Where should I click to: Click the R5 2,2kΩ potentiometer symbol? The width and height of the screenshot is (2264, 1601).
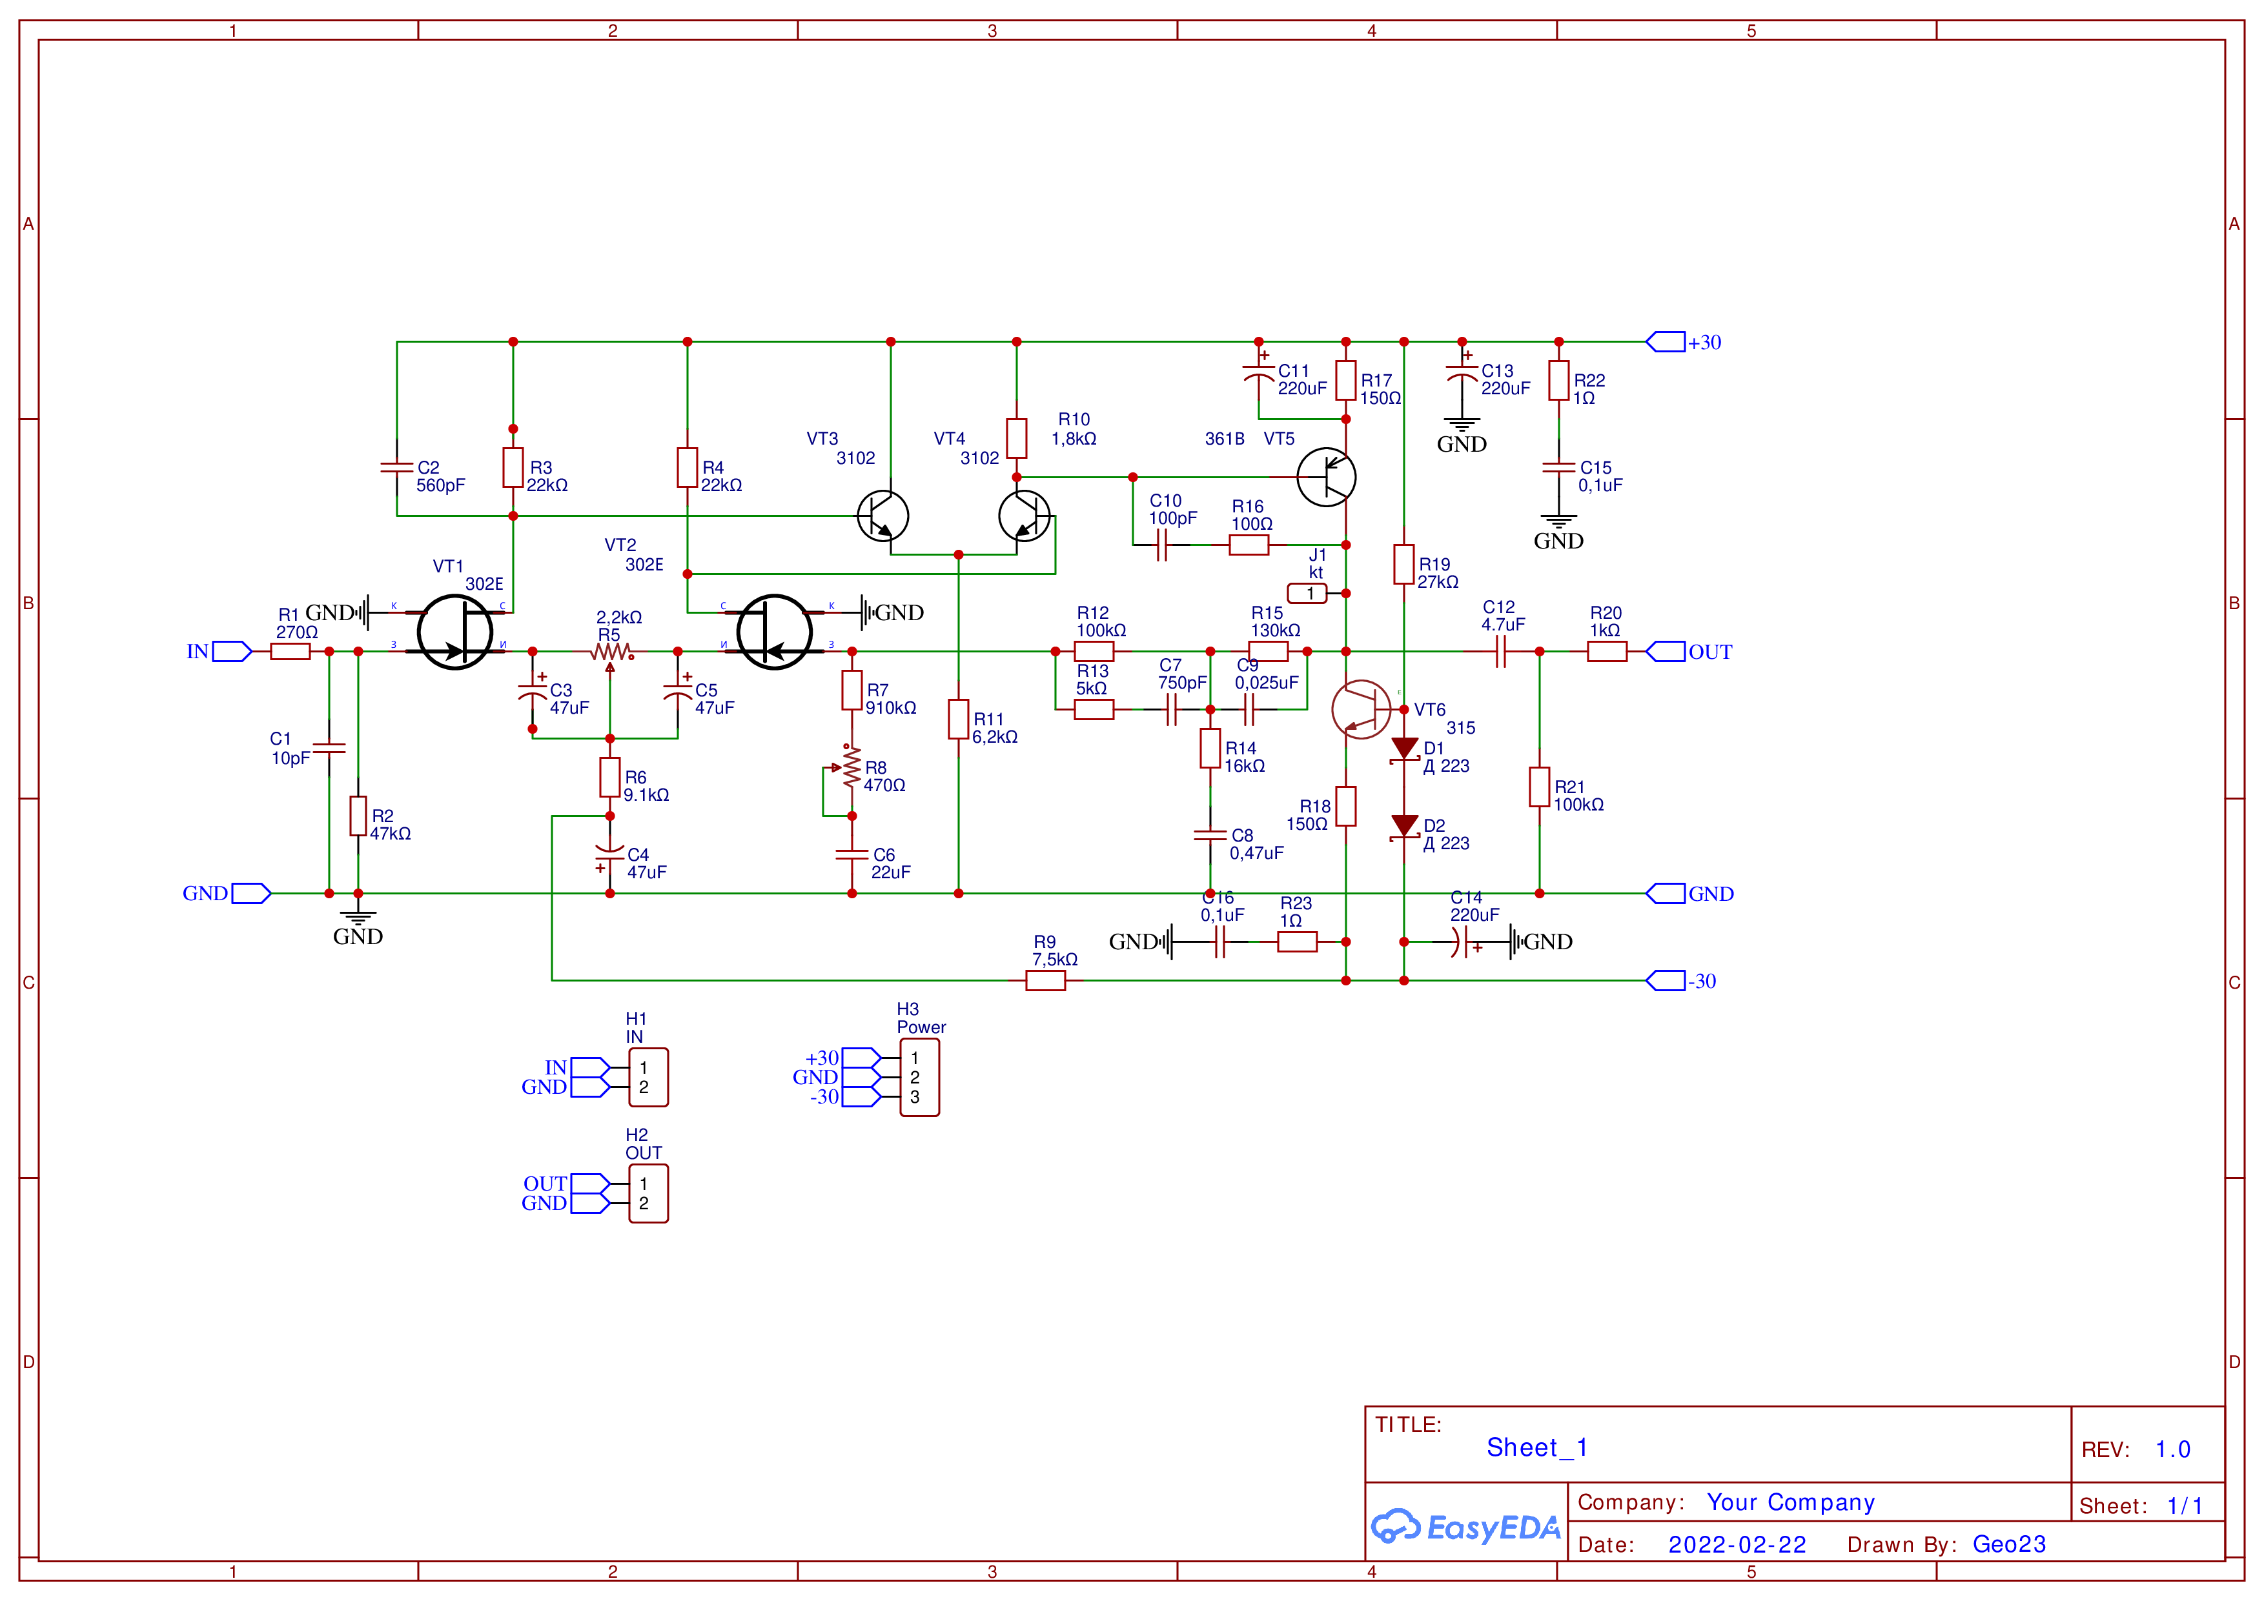click(610, 652)
